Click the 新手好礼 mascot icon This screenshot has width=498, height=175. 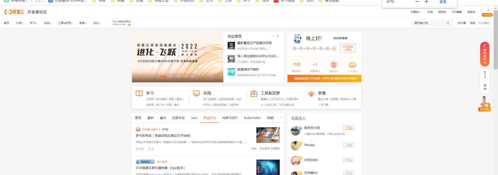[x=485, y=104]
